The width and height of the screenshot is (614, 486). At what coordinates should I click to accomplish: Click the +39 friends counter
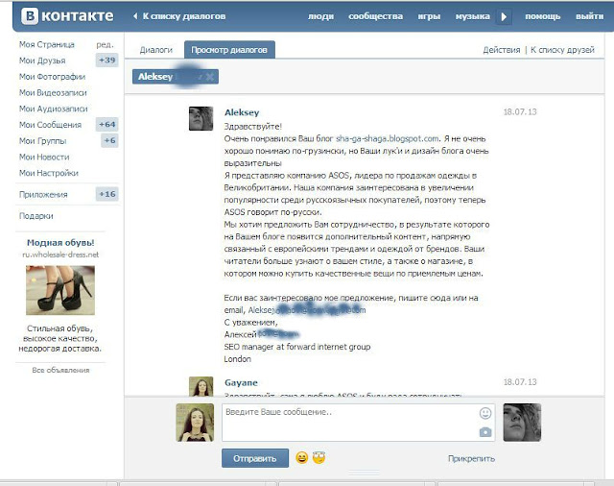pos(106,61)
